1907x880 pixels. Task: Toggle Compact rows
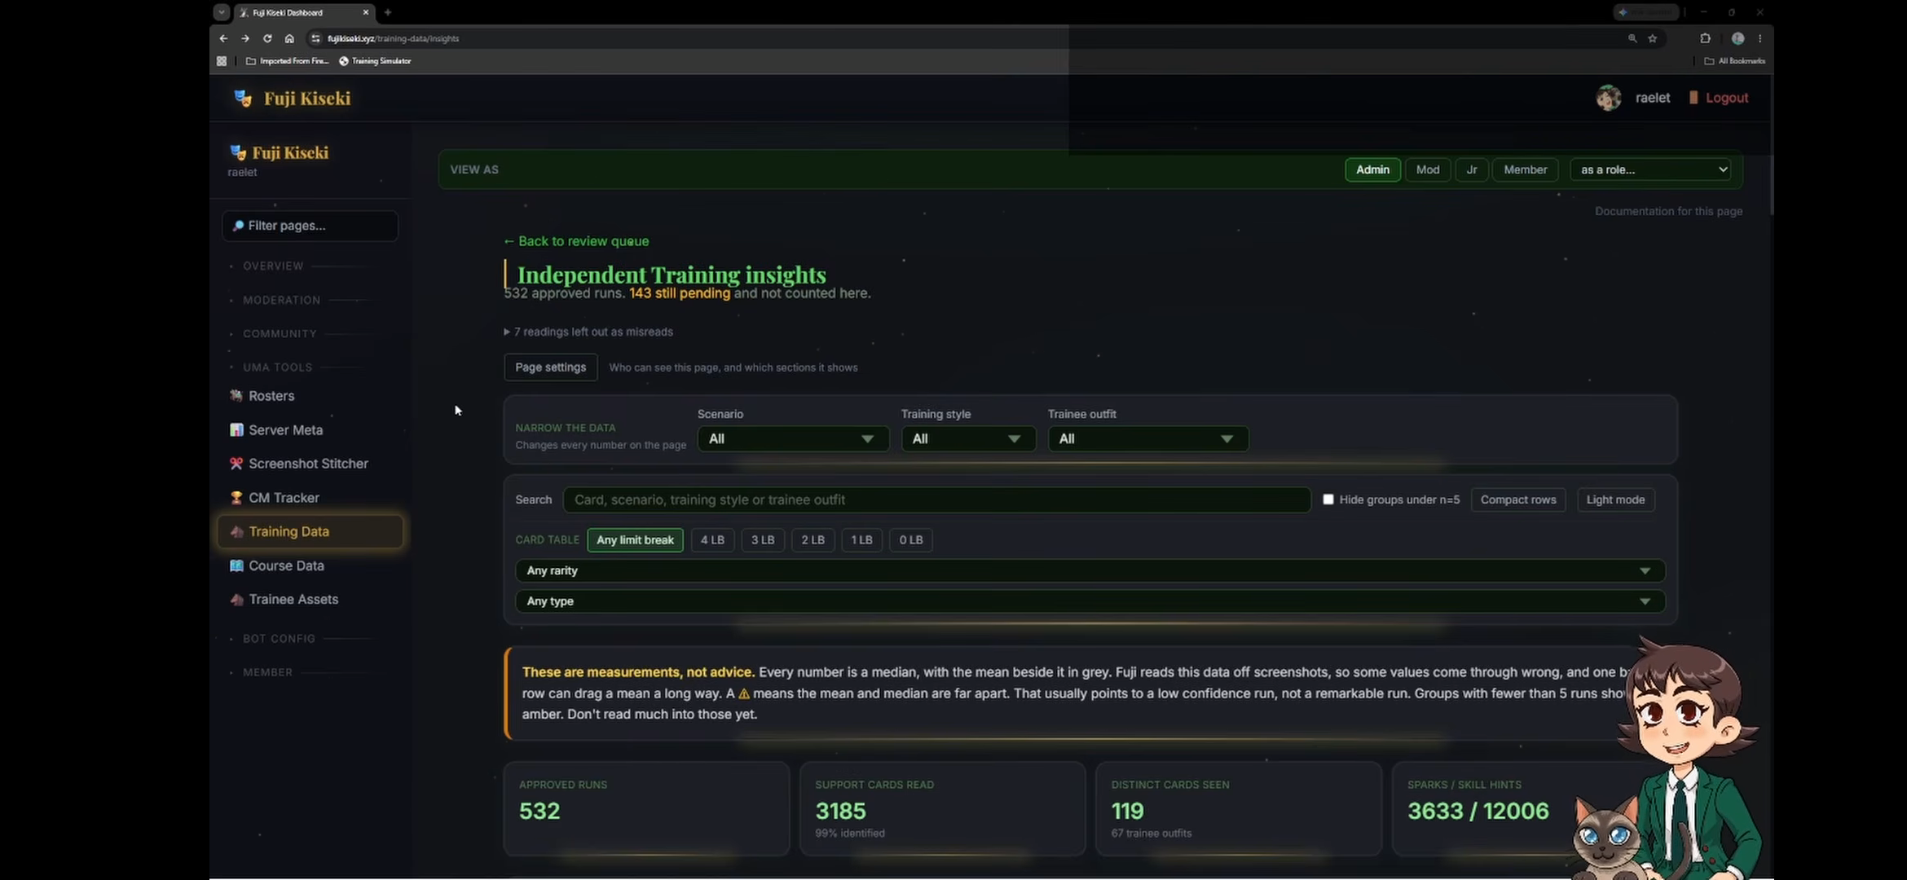pyautogui.click(x=1518, y=499)
